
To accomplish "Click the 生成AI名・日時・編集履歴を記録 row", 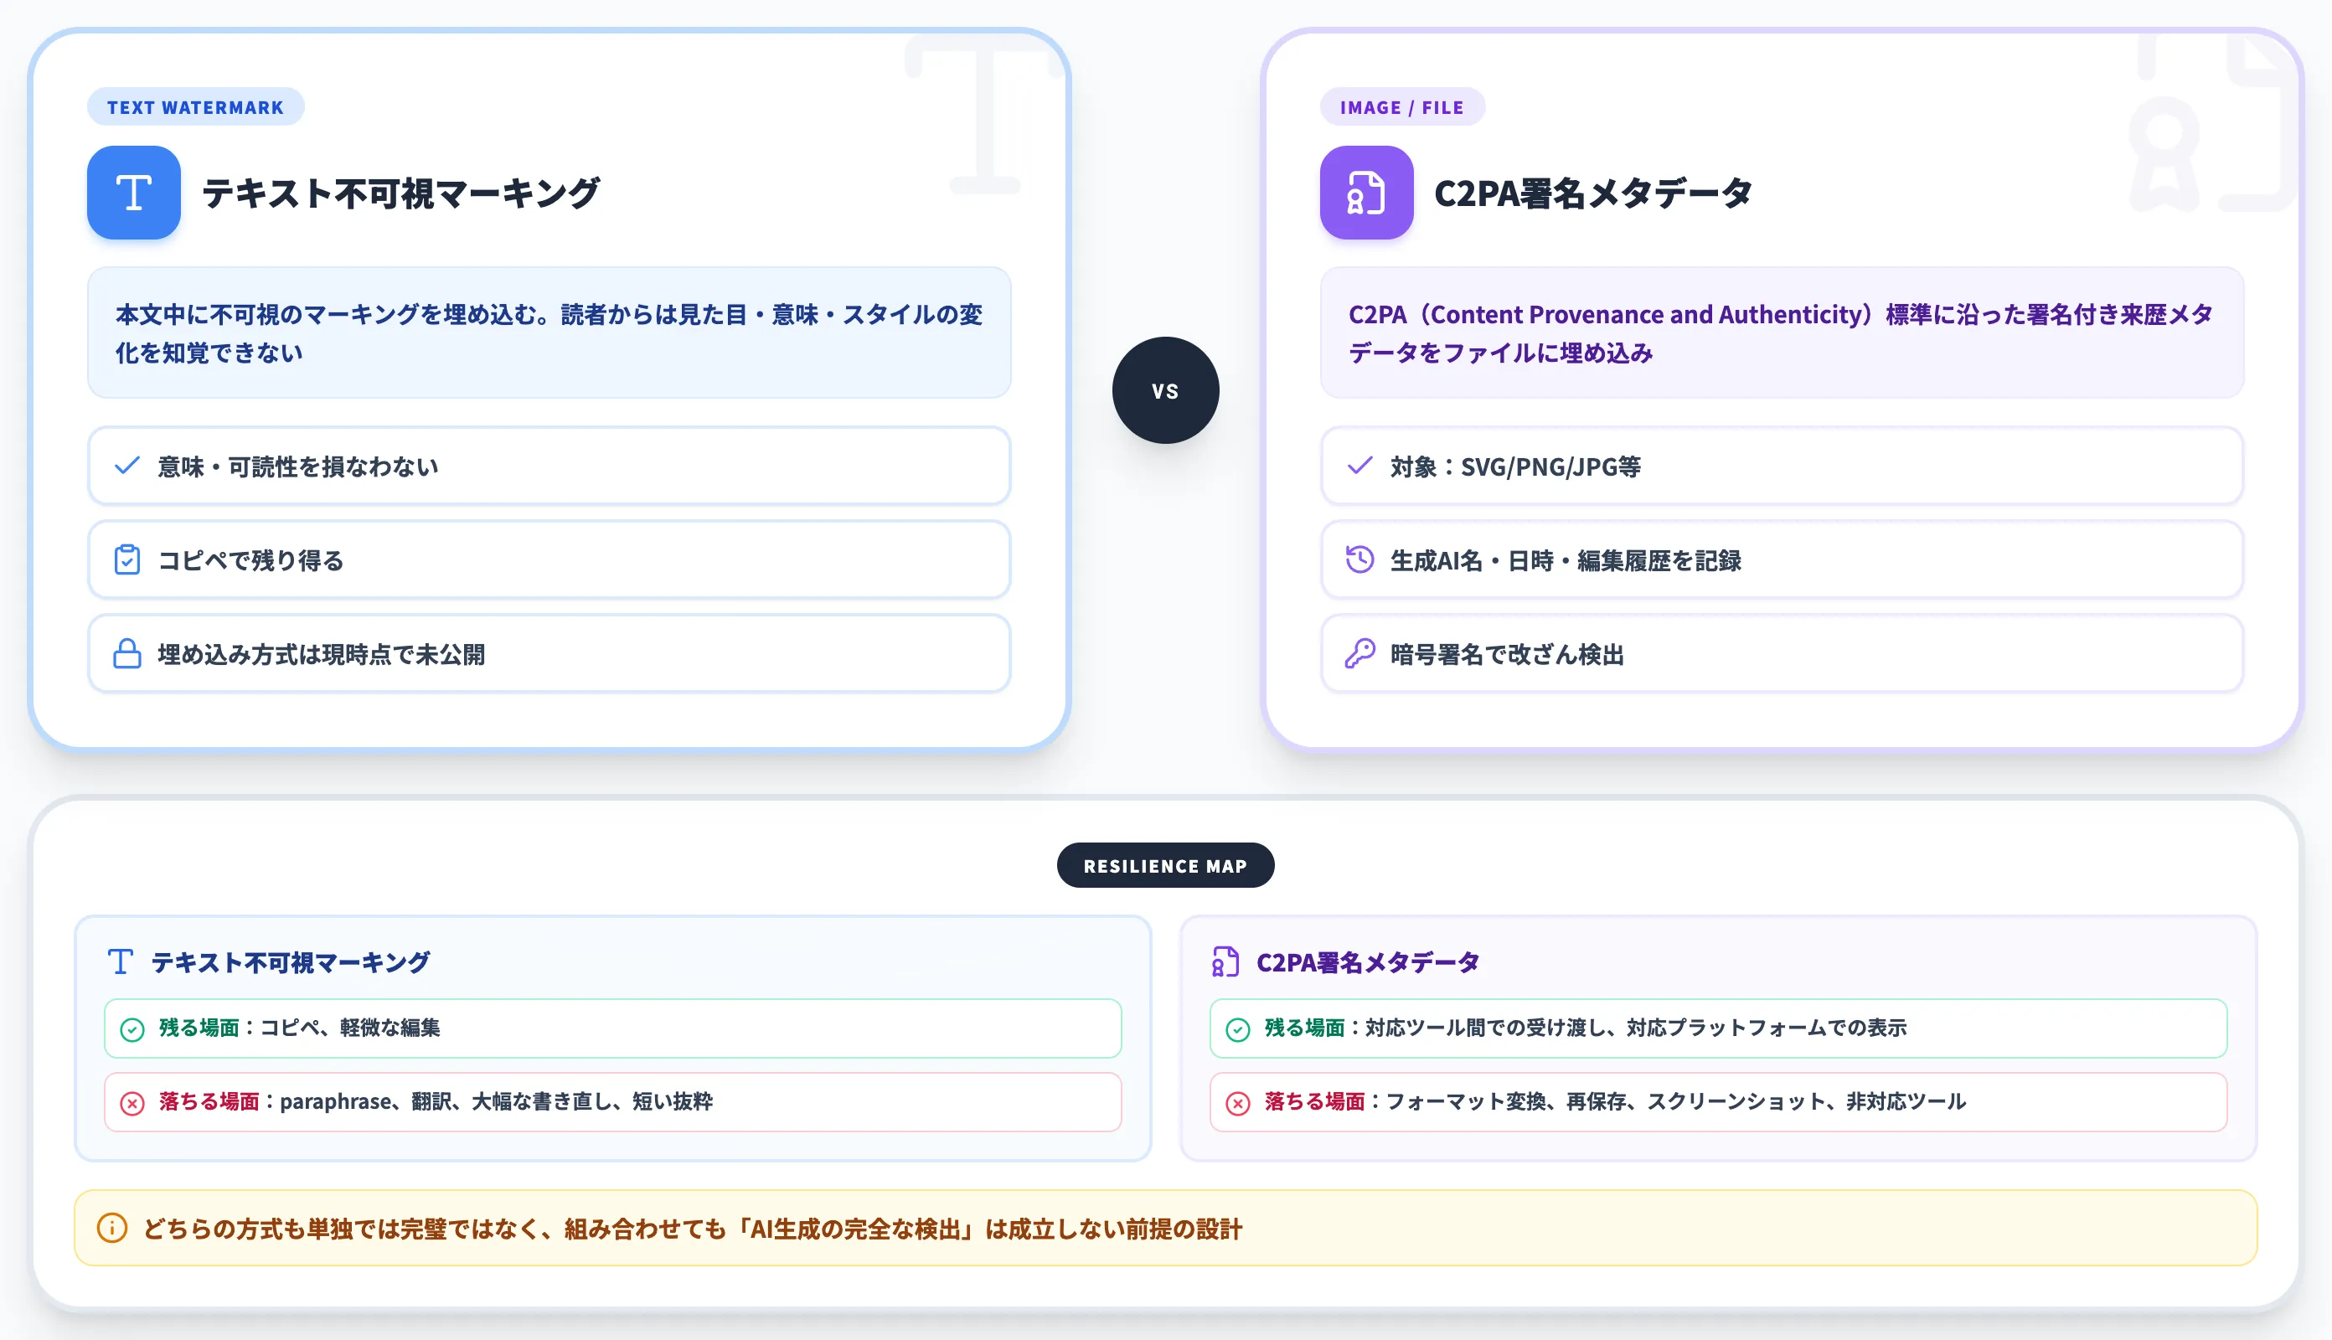I will click(x=1782, y=559).
